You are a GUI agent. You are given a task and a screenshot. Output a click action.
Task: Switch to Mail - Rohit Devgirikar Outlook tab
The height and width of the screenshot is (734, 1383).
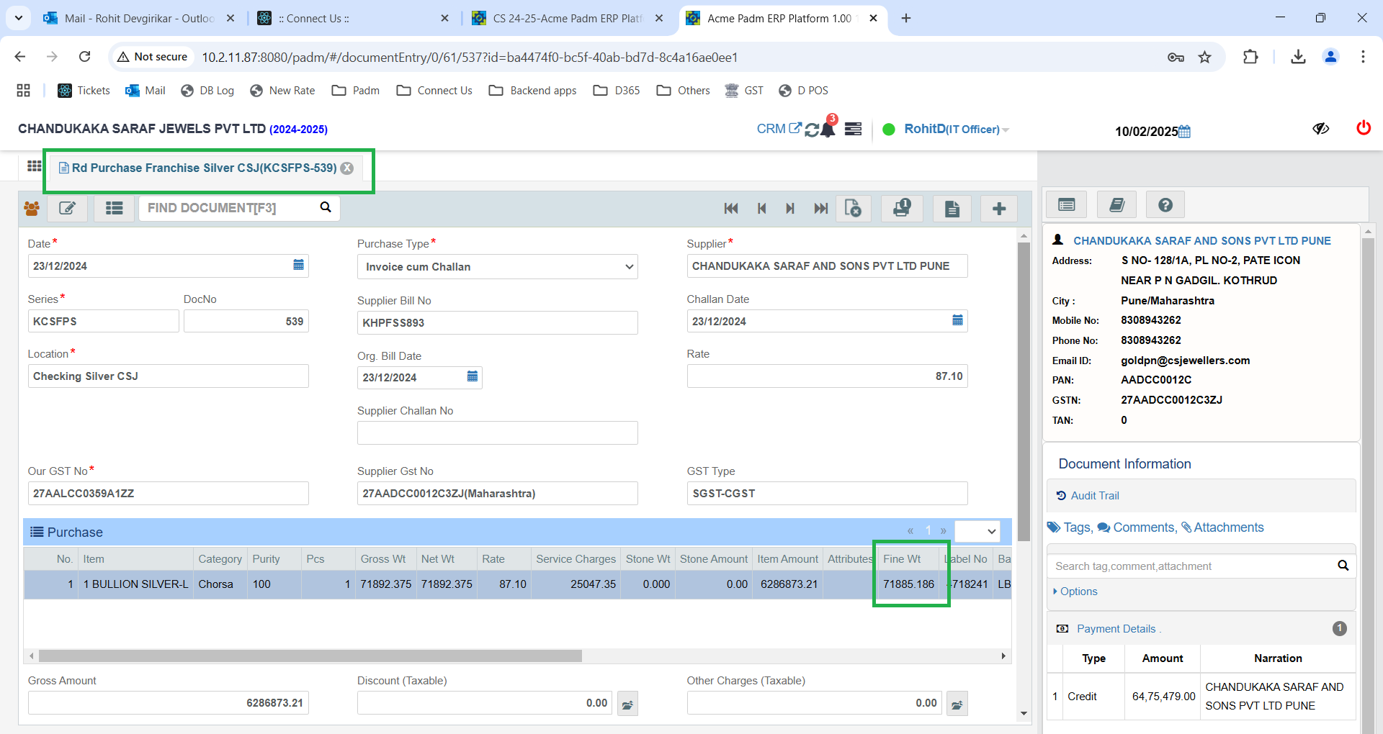point(140,18)
